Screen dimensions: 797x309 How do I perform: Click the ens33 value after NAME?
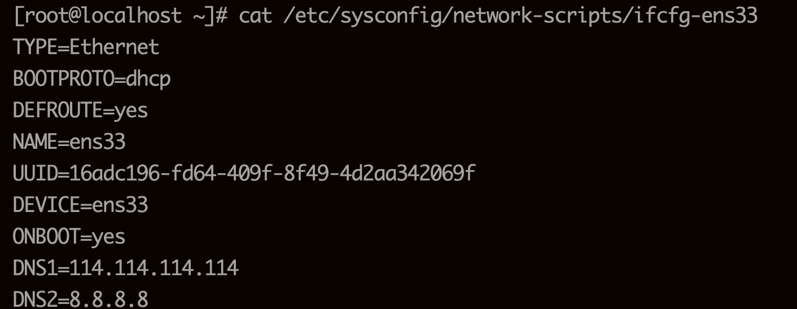coord(98,142)
